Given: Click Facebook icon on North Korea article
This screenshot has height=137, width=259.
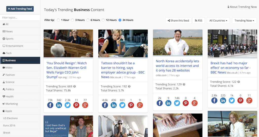Looking at the screenshot, I should point(160,103).
